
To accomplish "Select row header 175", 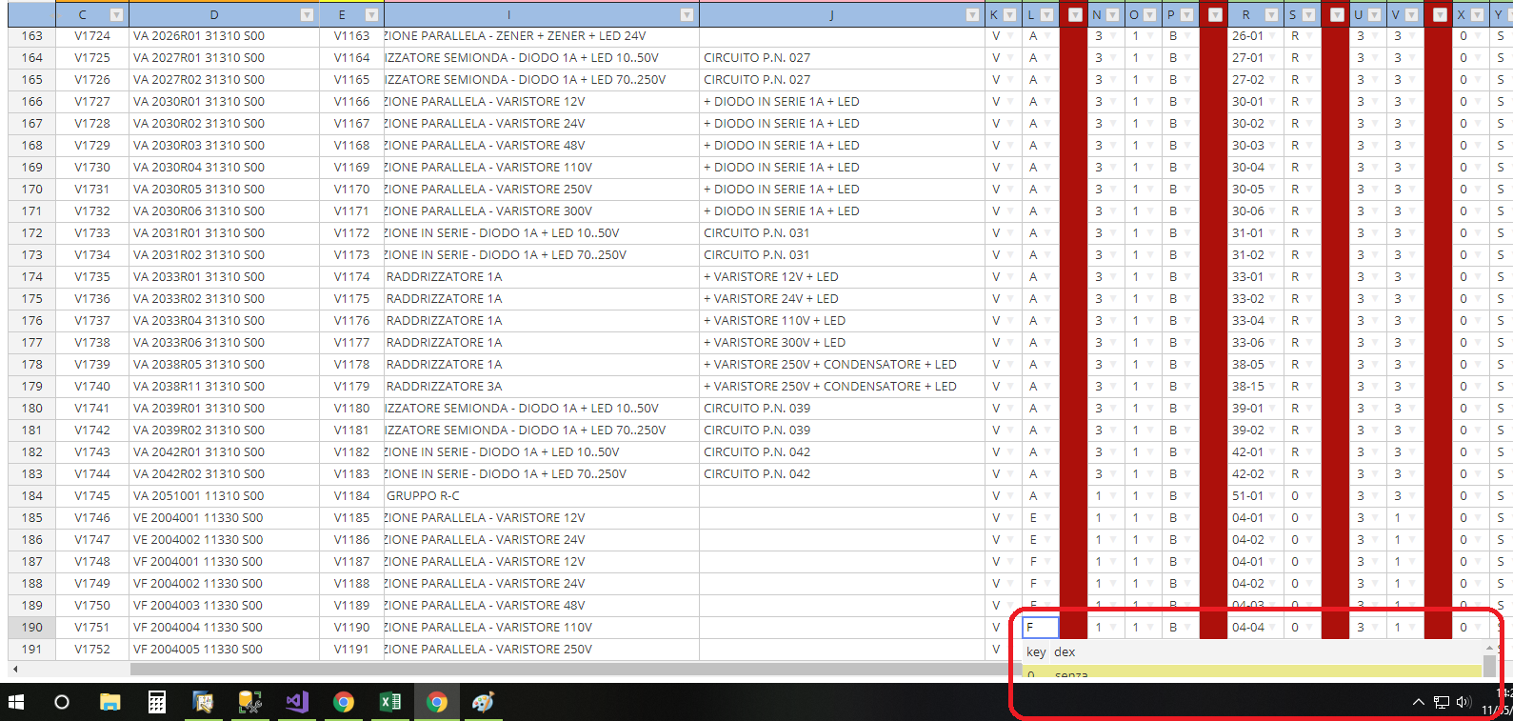I will tap(31, 299).
